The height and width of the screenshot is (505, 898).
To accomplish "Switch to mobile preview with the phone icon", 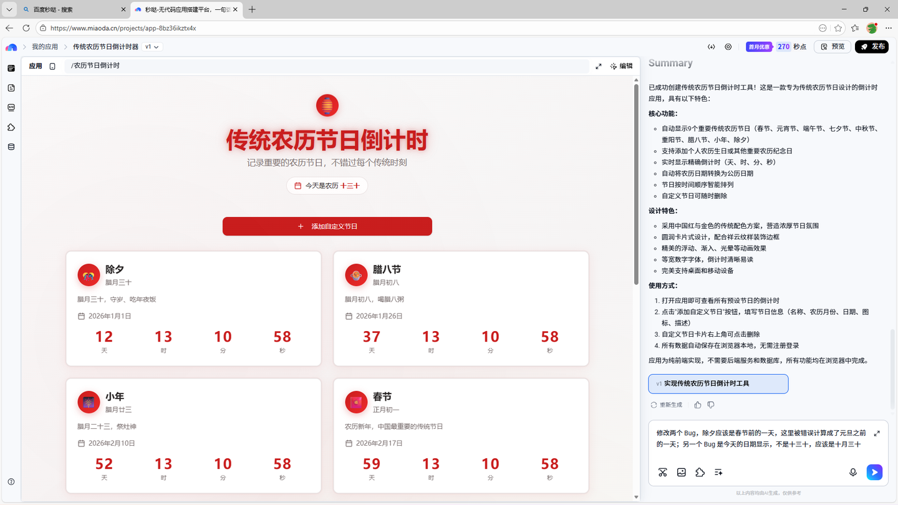I will click(x=52, y=65).
